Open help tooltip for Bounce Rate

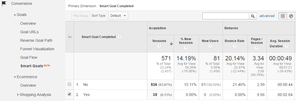pos(235,46)
